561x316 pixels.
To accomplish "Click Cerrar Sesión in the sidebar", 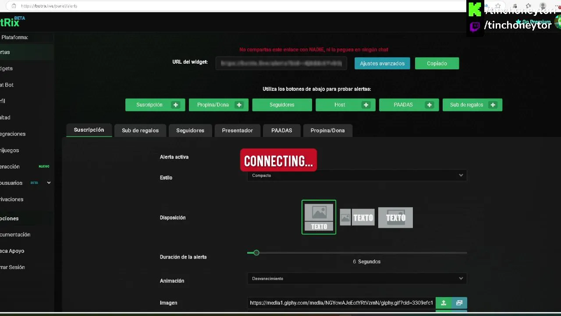I will click(x=26, y=267).
